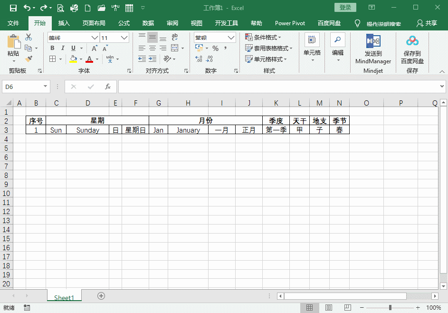Expand Format as Table menu

(x=269, y=48)
